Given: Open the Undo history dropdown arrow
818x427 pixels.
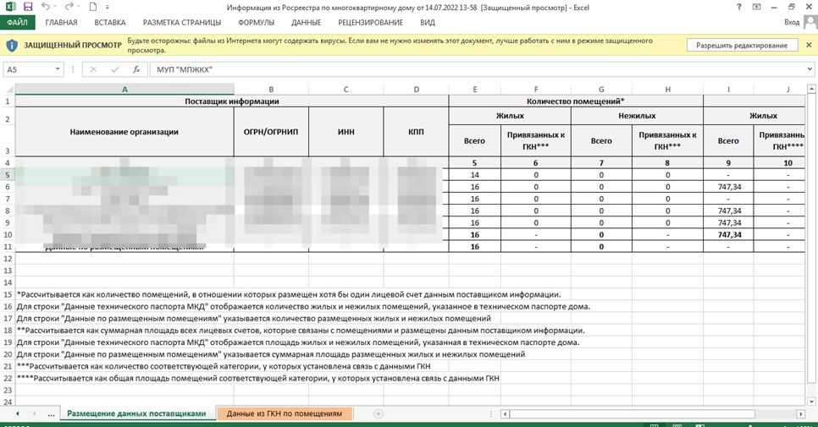Looking at the screenshot, I should click(56, 8).
